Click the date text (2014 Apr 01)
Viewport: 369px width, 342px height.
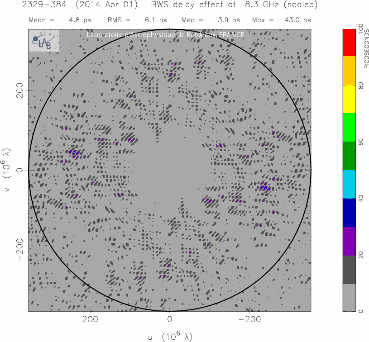[106, 5]
